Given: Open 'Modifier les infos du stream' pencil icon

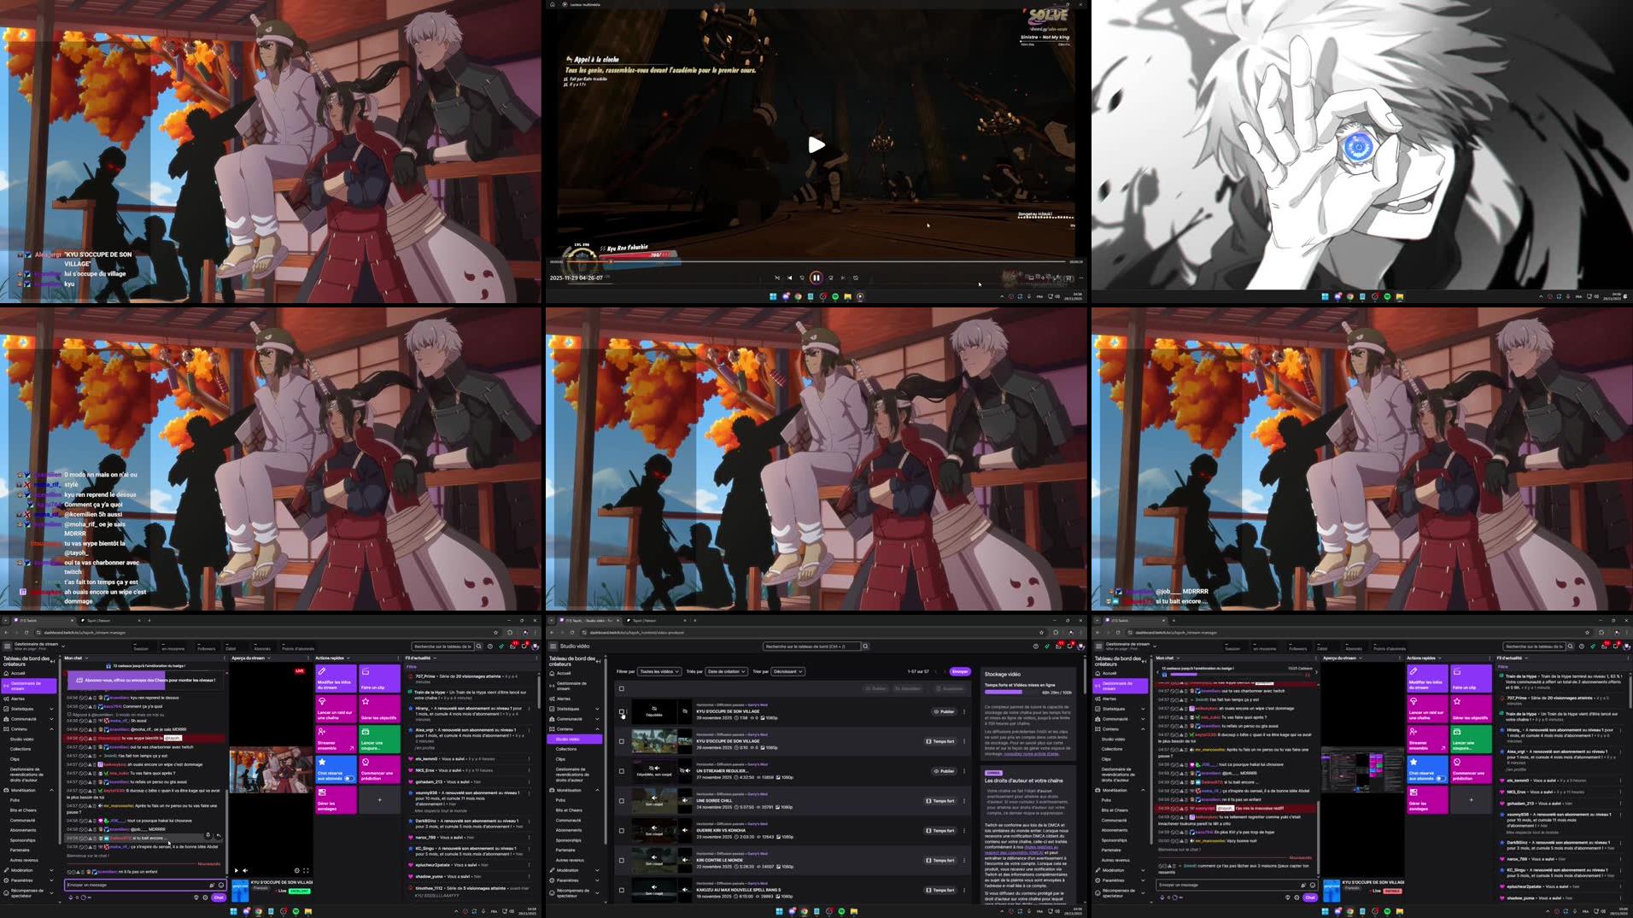Looking at the screenshot, I should coord(323,672).
